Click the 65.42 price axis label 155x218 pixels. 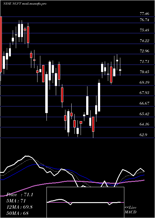tap(144, 114)
